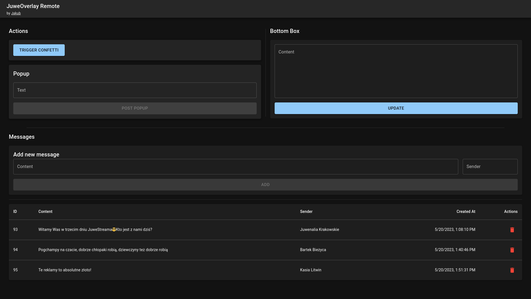Viewport: 531px width, 299px height.
Task: Click the Created At column header
Action: click(x=466, y=212)
